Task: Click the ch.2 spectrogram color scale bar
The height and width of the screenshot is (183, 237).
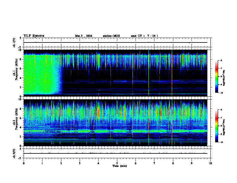Action: 216,126
